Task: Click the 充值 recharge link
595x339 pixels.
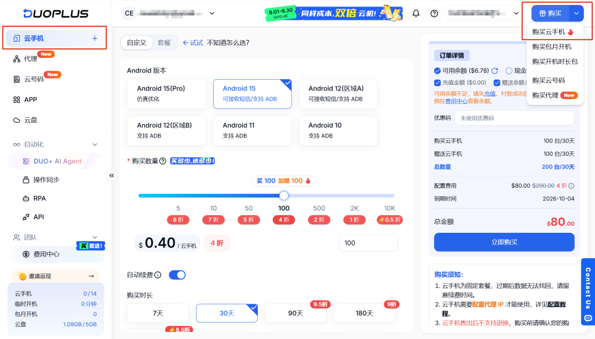Action: (x=490, y=94)
